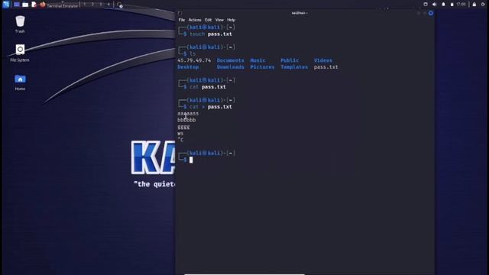Click the terminal window title bar text
The width and height of the screenshot is (489, 275).
tap(300, 13)
